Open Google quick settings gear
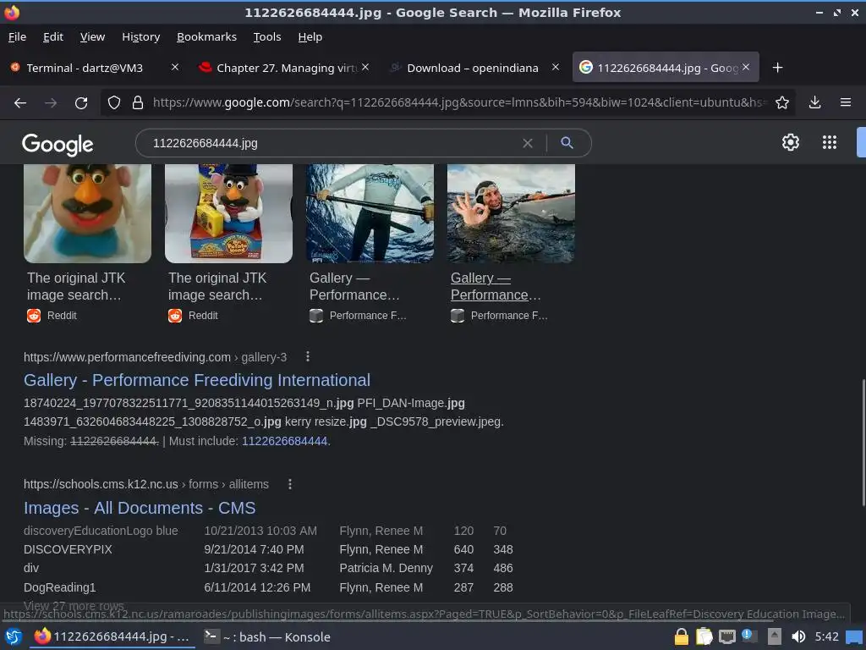 [x=791, y=142]
